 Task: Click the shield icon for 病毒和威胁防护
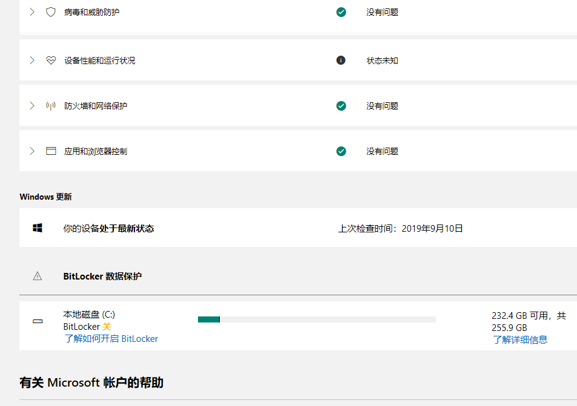[51, 12]
